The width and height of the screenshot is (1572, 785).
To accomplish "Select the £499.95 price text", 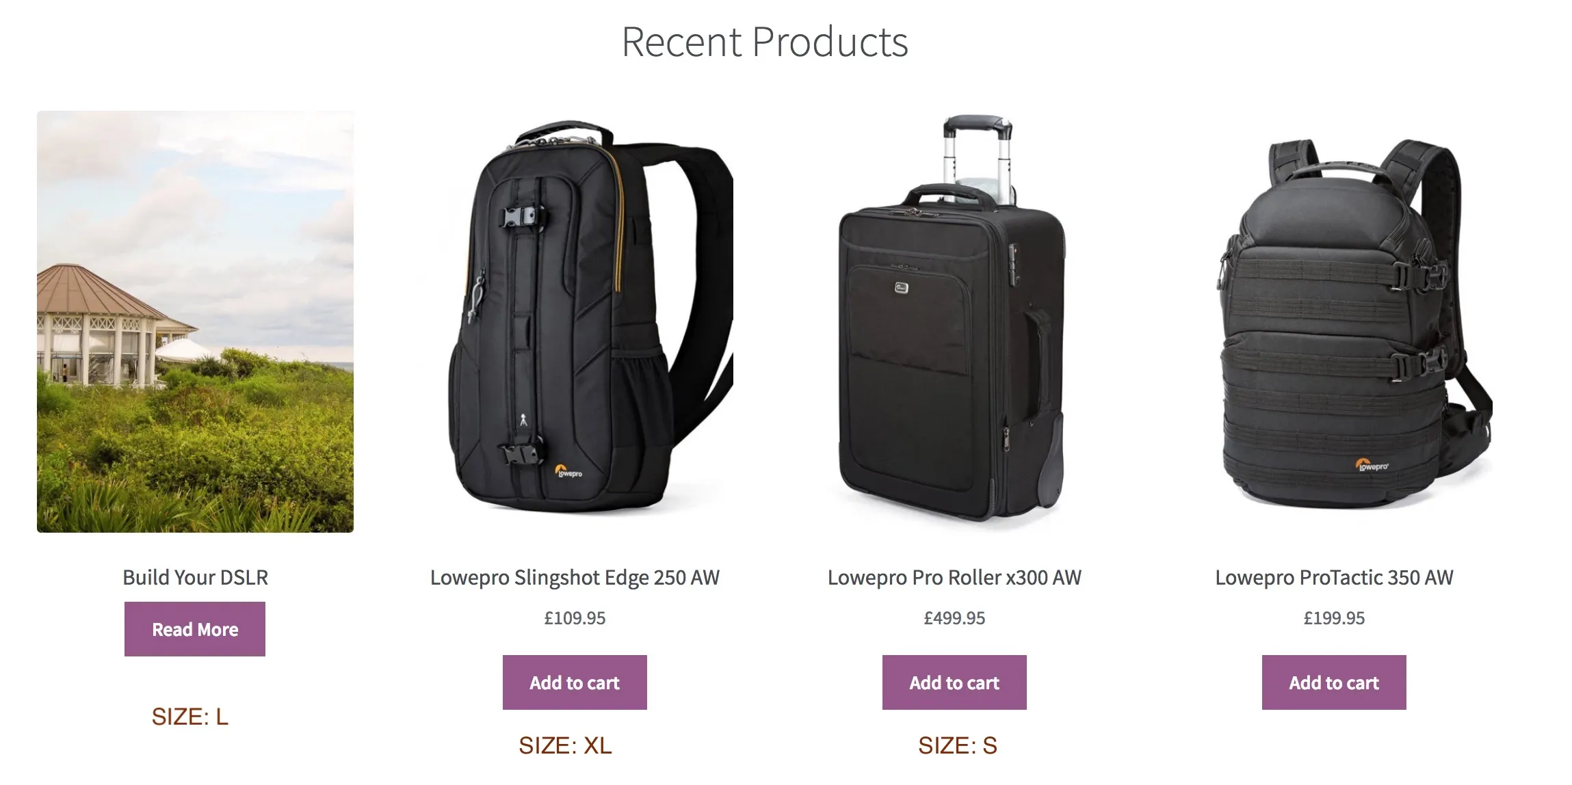I will tap(954, 618).
